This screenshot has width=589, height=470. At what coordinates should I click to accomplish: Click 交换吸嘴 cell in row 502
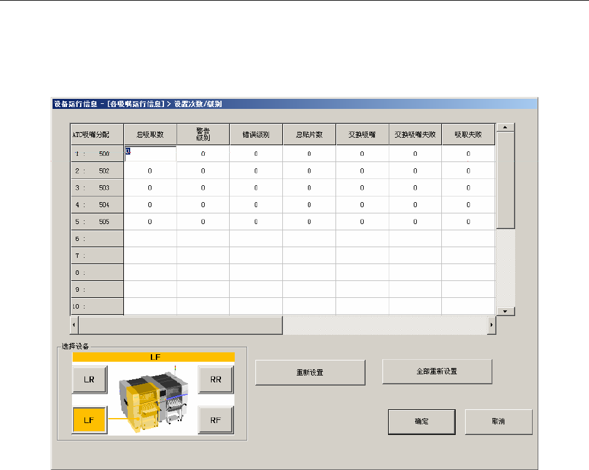[362, 171]
